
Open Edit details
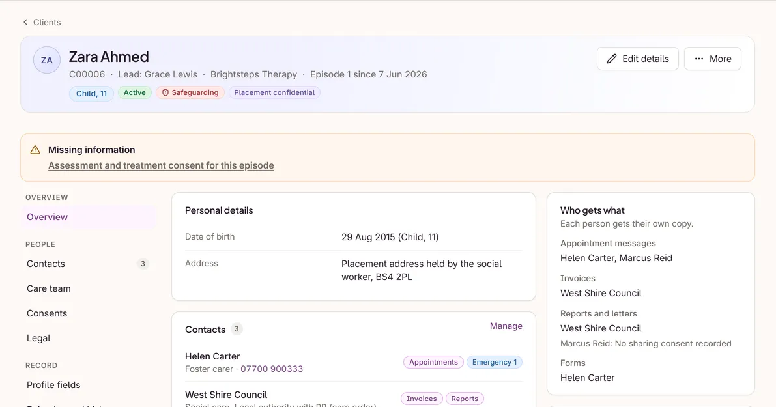click(637, 59)
